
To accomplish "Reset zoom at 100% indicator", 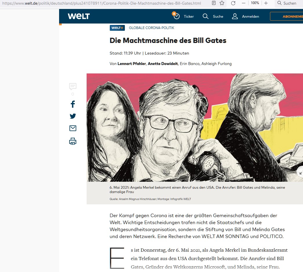I will [255, 3].
